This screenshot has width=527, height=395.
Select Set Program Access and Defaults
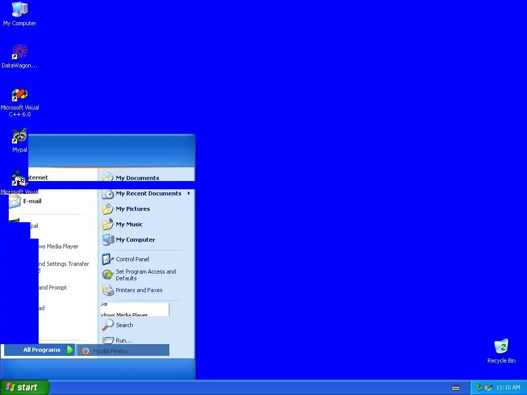146,275
